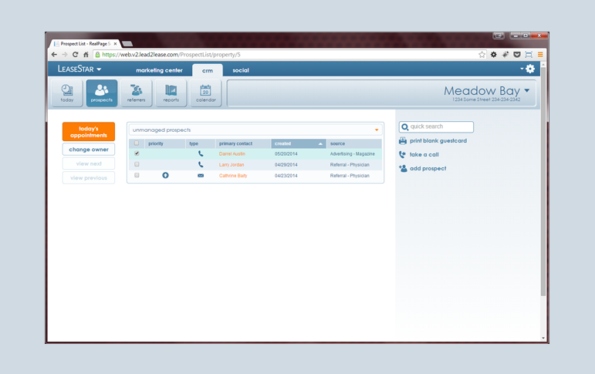Check the Larry Jordan row checkbox
Screen dimensions: 595x374
(137, 164)
